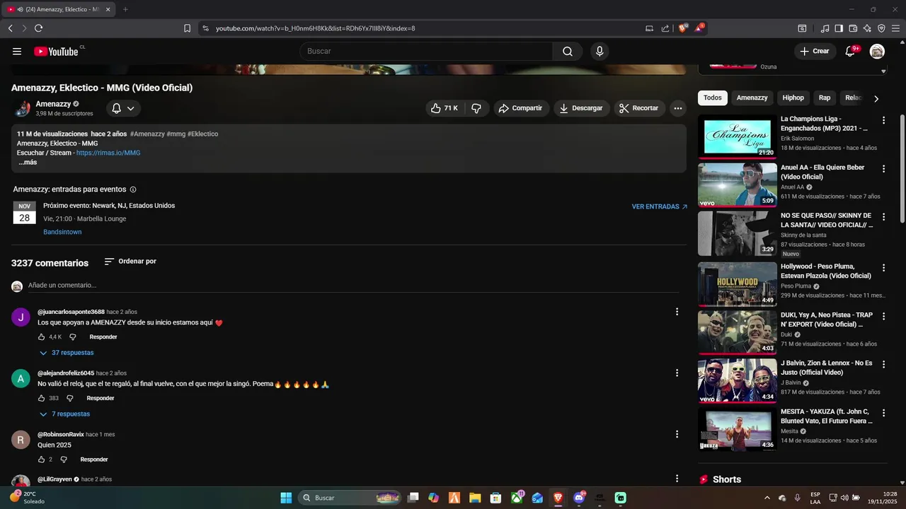The width and height of the screenshot is (906, 509).
Task: Click the Recortar clip button
Action: (x=639, y=108)
